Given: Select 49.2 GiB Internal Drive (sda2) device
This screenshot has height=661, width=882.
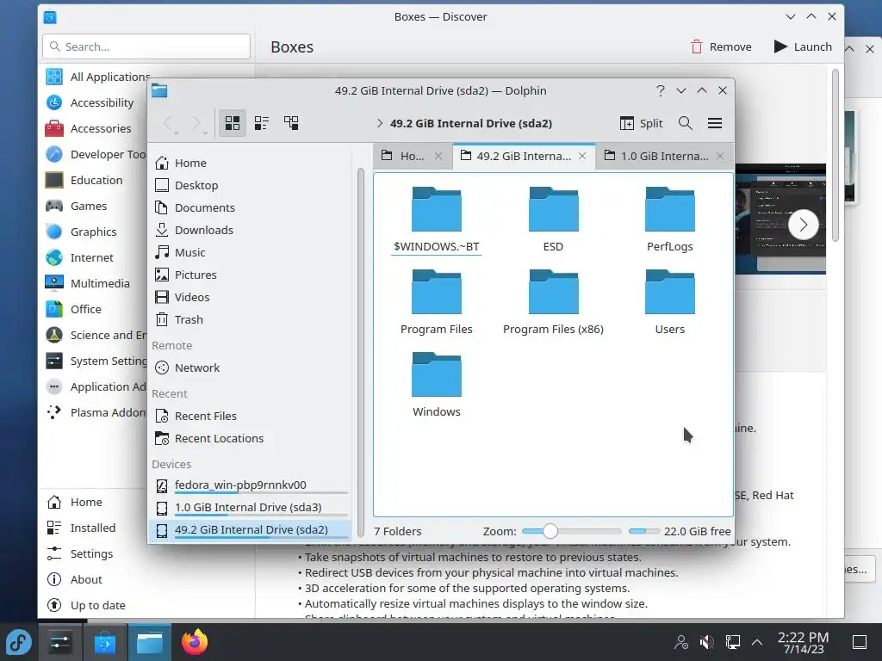Looking at the screenshot, I should pyautogui.click(x=252, y=530).
